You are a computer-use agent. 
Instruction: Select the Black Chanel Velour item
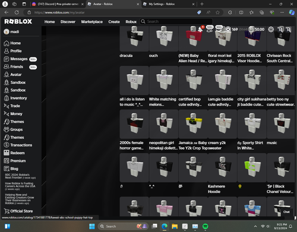tap(281, 167)
